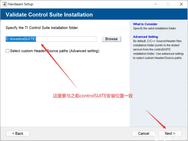Viewport: 188px width, 141px height.
Task: Minimize the Hardware Setup window
Action: (x=156, y=4)
